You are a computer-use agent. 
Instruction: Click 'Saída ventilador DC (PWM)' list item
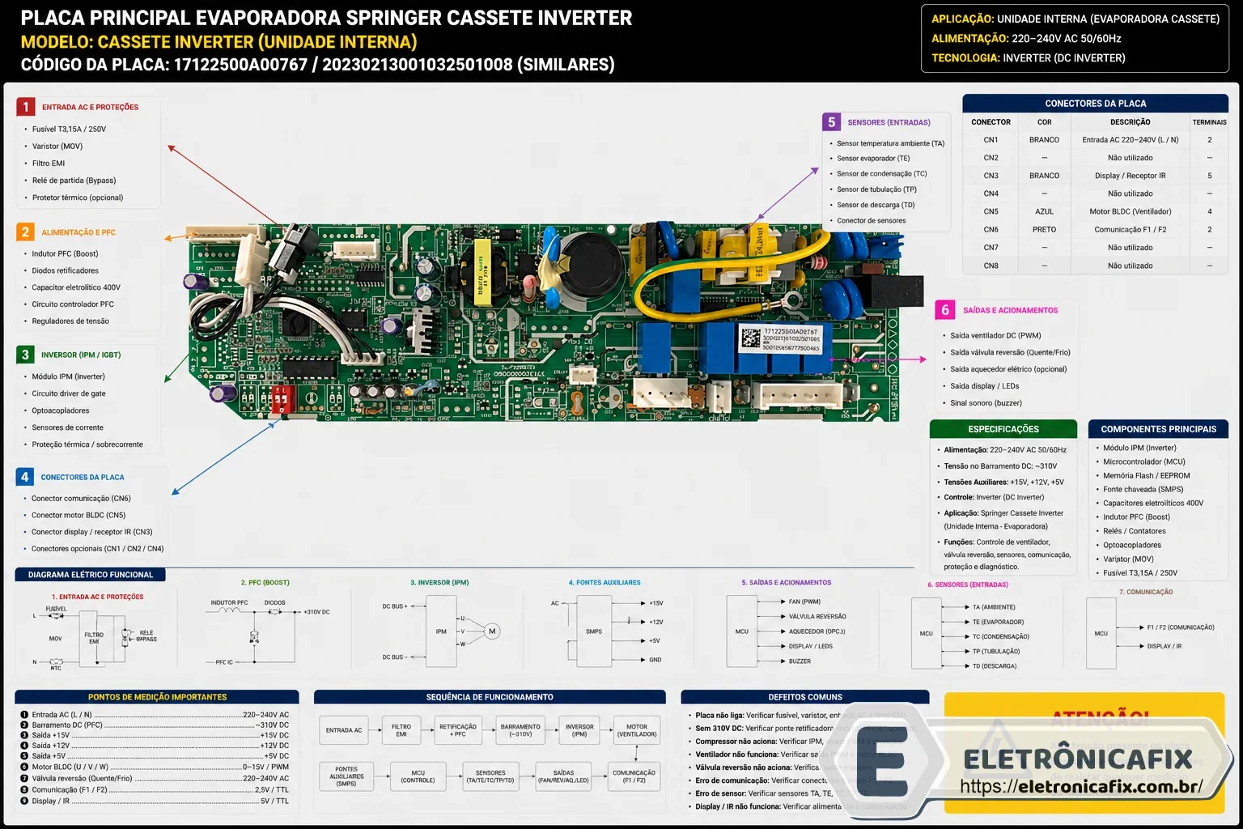coord(995,335)
